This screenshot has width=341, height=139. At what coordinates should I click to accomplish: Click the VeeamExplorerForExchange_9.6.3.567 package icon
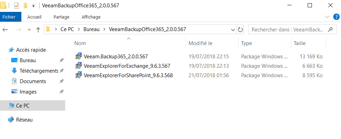pyautogui.click(x=78, y=66)
